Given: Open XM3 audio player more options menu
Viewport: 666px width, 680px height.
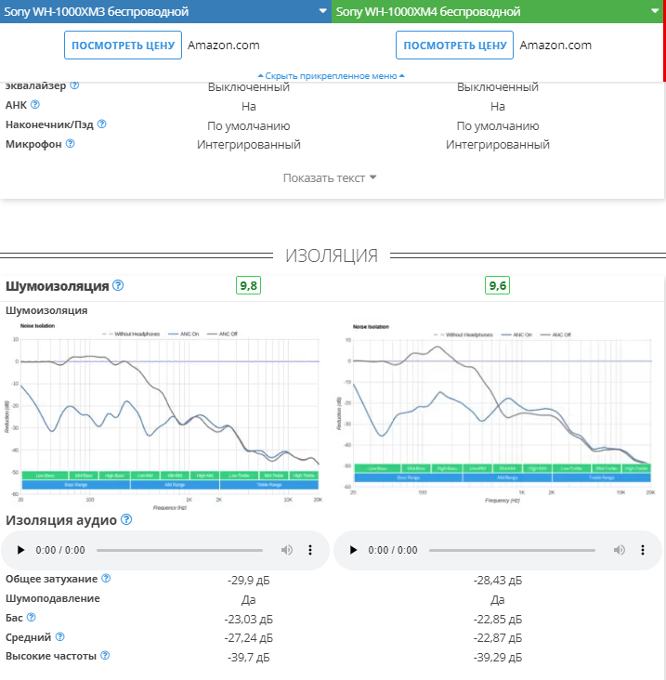Looking at the screenshot, I should (x=310, y=550).
